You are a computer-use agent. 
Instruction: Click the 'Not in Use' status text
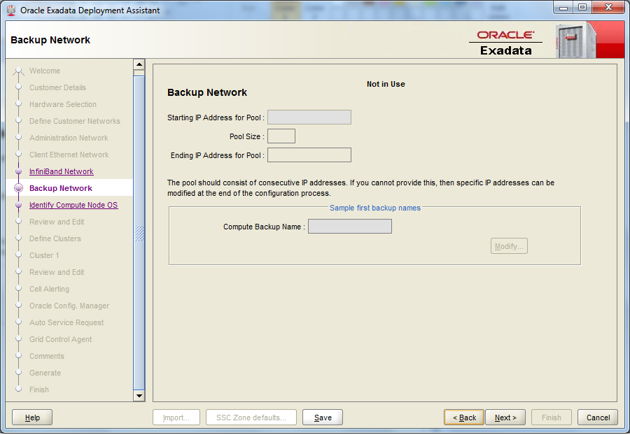pyautogui.click(x=386, y=84)
